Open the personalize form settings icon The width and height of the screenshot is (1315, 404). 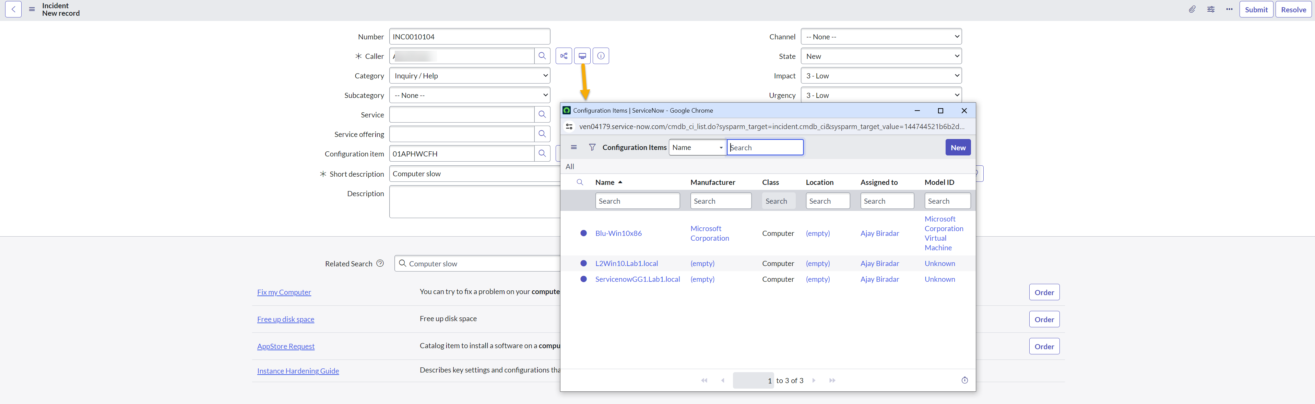point(1211,9)
